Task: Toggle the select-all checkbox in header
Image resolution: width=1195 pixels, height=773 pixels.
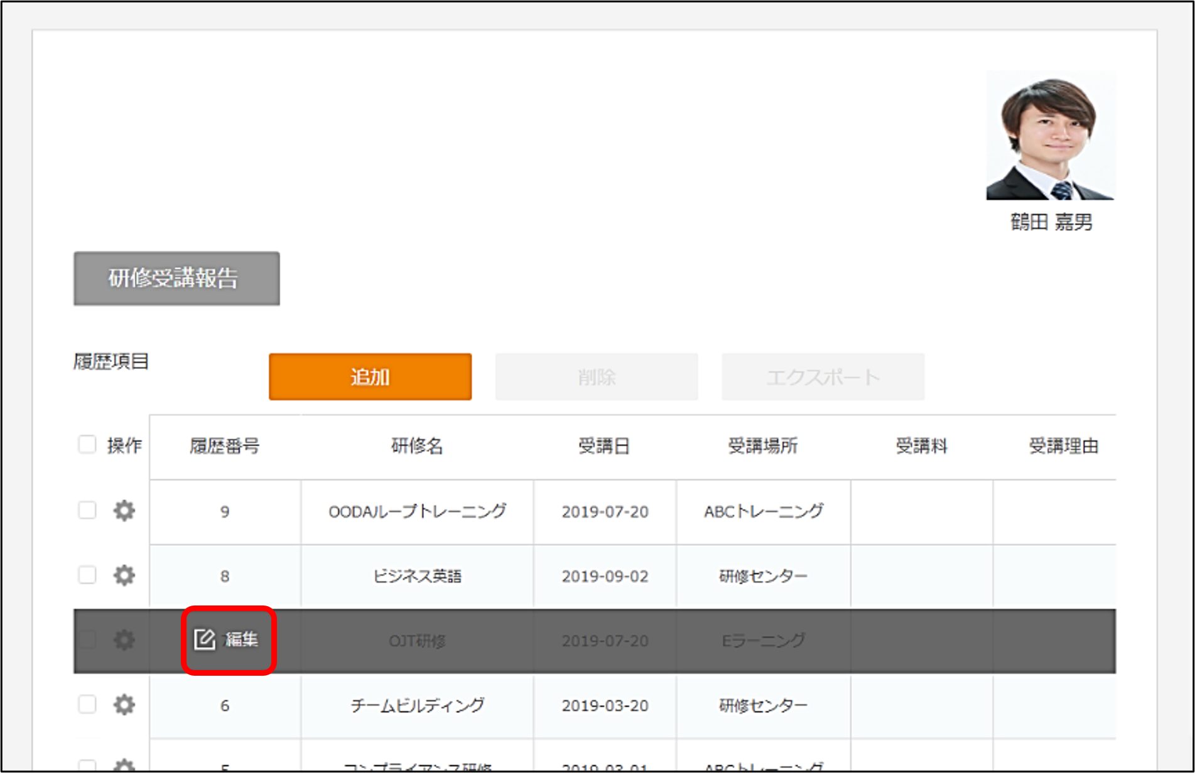Action: (x=87, y=445)
